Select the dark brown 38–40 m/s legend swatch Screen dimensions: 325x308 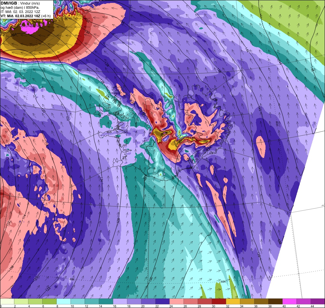[275, 301]
